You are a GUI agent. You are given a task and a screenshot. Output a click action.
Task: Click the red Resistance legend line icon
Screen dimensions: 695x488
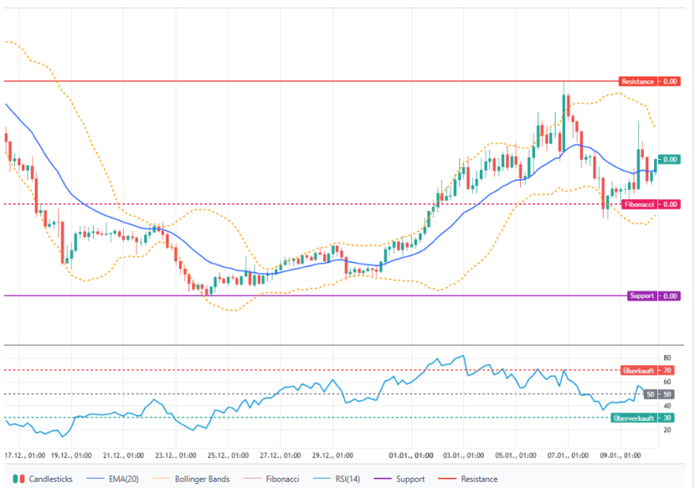tap(446, 479)
